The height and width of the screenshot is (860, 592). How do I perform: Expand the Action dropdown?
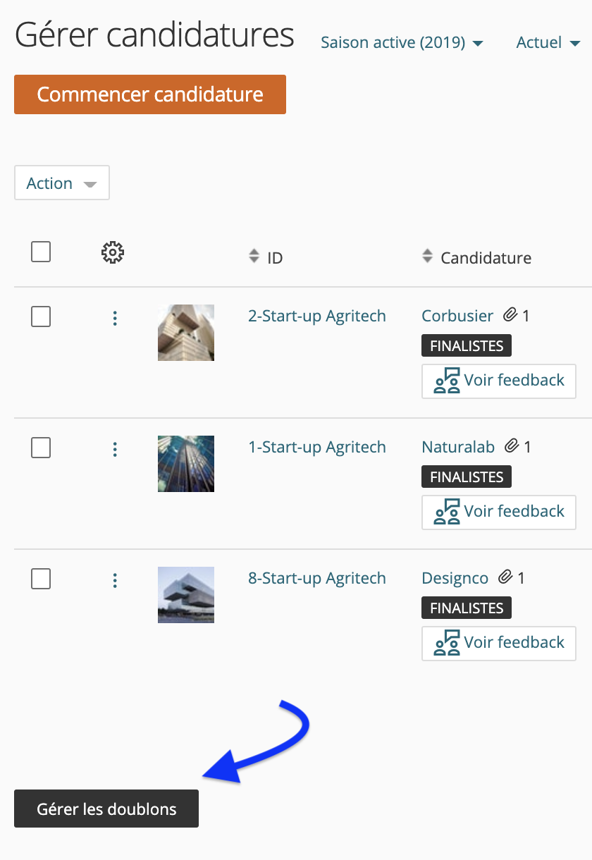coord(62,183)
